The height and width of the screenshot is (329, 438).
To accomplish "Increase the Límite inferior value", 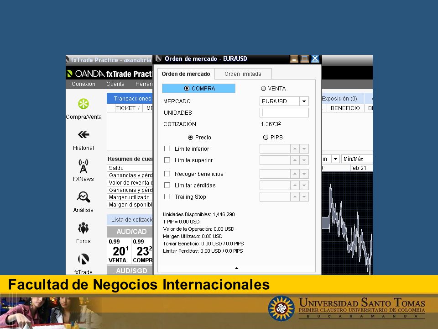I will 295,149.
